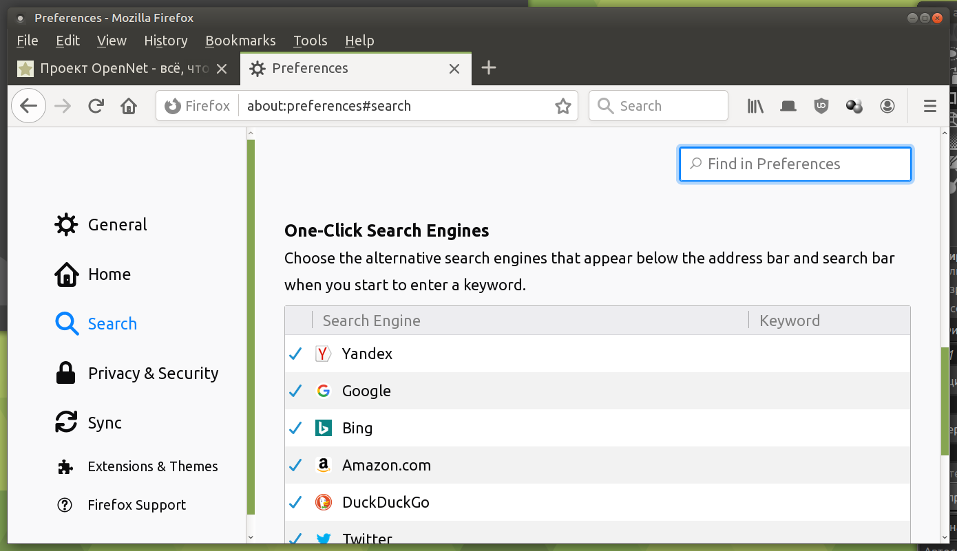957x551 pixels.
Task: Uncheck the Yandex search engine
Action: click(x=296, y=354)
